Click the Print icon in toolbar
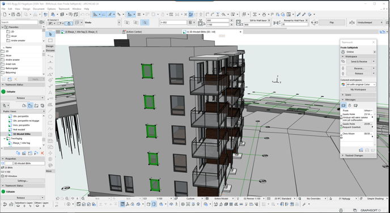Viewport: 390px width, 213px height. click(18, 14)
